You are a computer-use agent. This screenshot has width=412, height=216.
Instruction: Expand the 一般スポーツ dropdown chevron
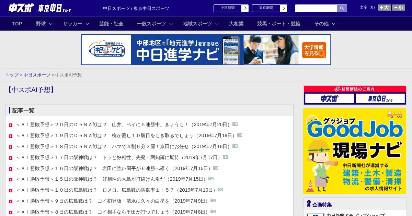(x=171, y=24)
